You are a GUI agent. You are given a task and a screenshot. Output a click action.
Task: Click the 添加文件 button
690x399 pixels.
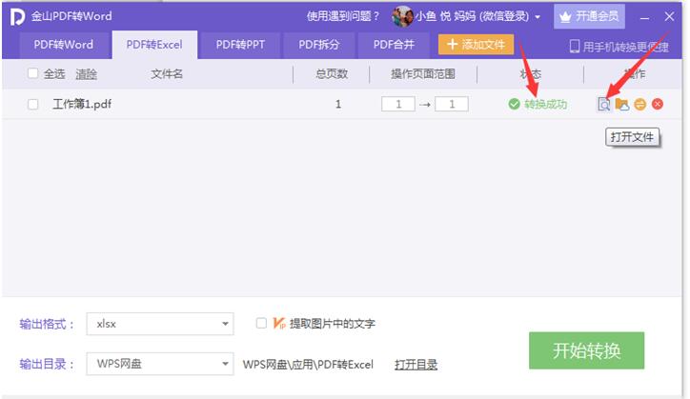click(476, 45)
